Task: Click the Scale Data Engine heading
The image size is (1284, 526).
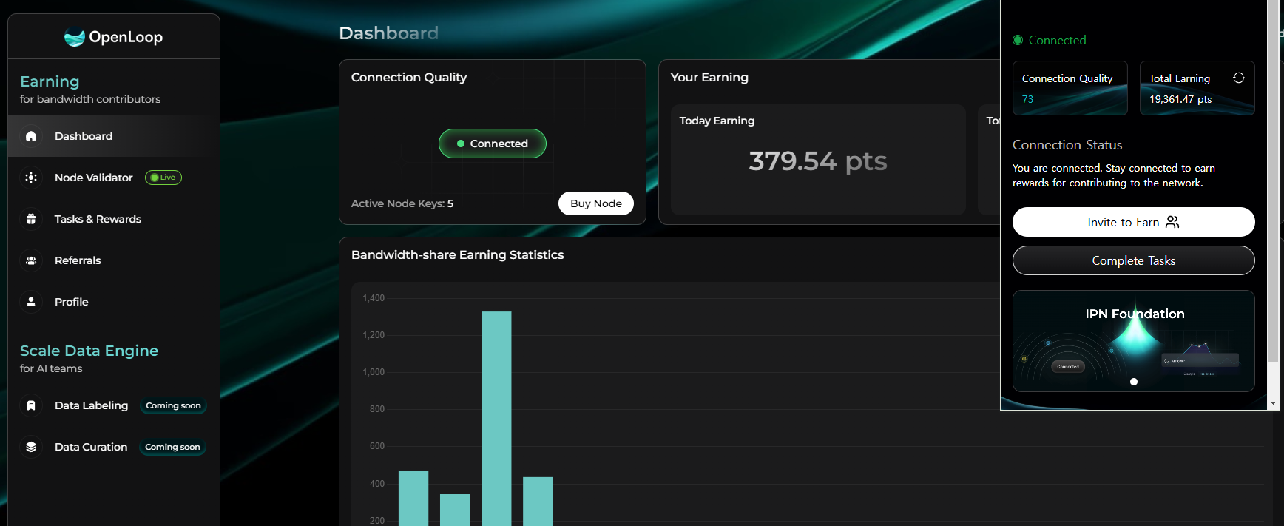Action: [89, 351]
